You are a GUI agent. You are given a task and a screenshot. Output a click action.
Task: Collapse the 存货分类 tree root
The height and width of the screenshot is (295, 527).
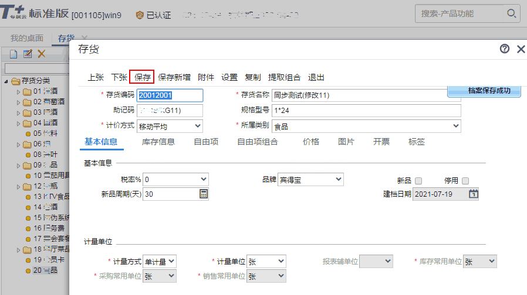pos(6,81)
